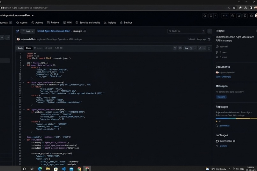Switch to the Blame view
Screen dimensions: 257x171
28,48
